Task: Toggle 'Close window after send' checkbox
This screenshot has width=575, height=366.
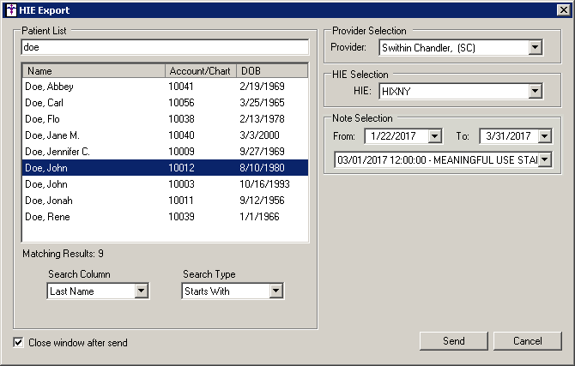Action: click(x=19, y=343)
